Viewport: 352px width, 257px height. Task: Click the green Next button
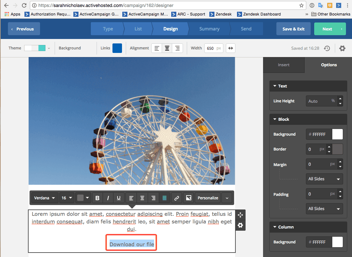coord(330,29)
